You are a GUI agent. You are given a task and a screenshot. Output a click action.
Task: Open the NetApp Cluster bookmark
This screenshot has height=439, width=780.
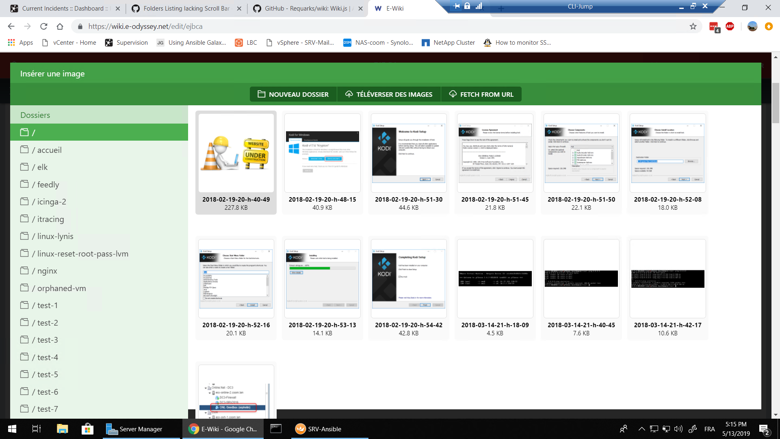(448, 43)
